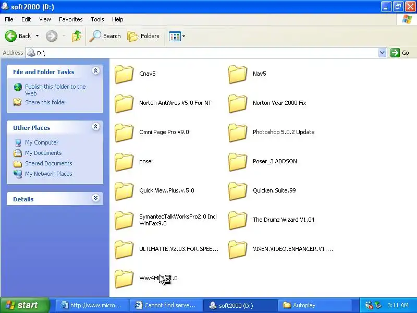The height and width of the screenshot is (313, 417).
Task: Open the File menu
Action: (9, 19)
